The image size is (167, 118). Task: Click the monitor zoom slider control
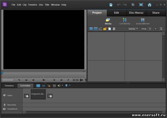75,80
